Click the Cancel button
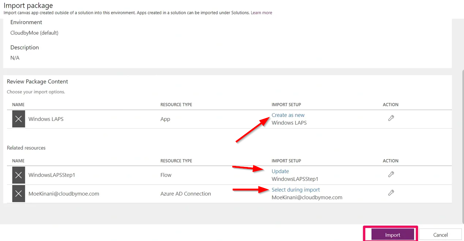Screen dimensions: 464x241 [440, 234]
